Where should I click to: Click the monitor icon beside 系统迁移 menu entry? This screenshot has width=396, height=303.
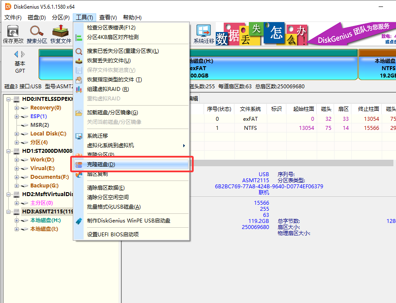79,136
